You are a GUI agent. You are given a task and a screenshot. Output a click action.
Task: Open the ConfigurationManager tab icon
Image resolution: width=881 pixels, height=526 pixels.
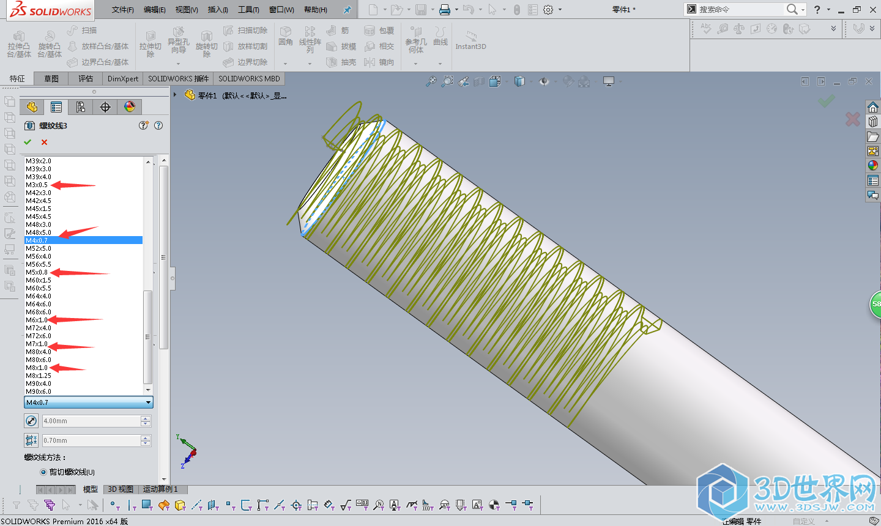tap(81, 107)
